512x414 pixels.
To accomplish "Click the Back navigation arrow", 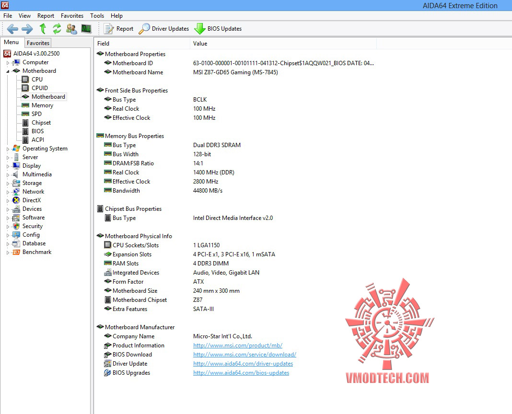I will (12, 29).
